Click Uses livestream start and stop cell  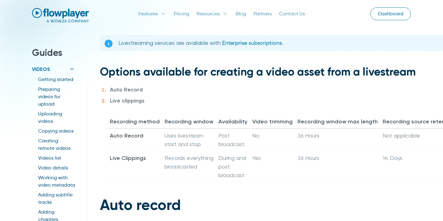point(184,140)
